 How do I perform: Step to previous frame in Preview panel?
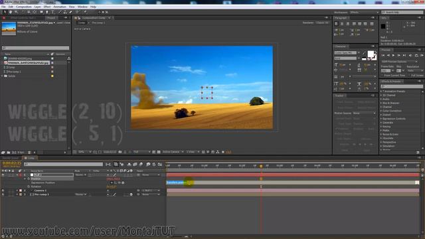pyautogui.click(x=388, y=55)
